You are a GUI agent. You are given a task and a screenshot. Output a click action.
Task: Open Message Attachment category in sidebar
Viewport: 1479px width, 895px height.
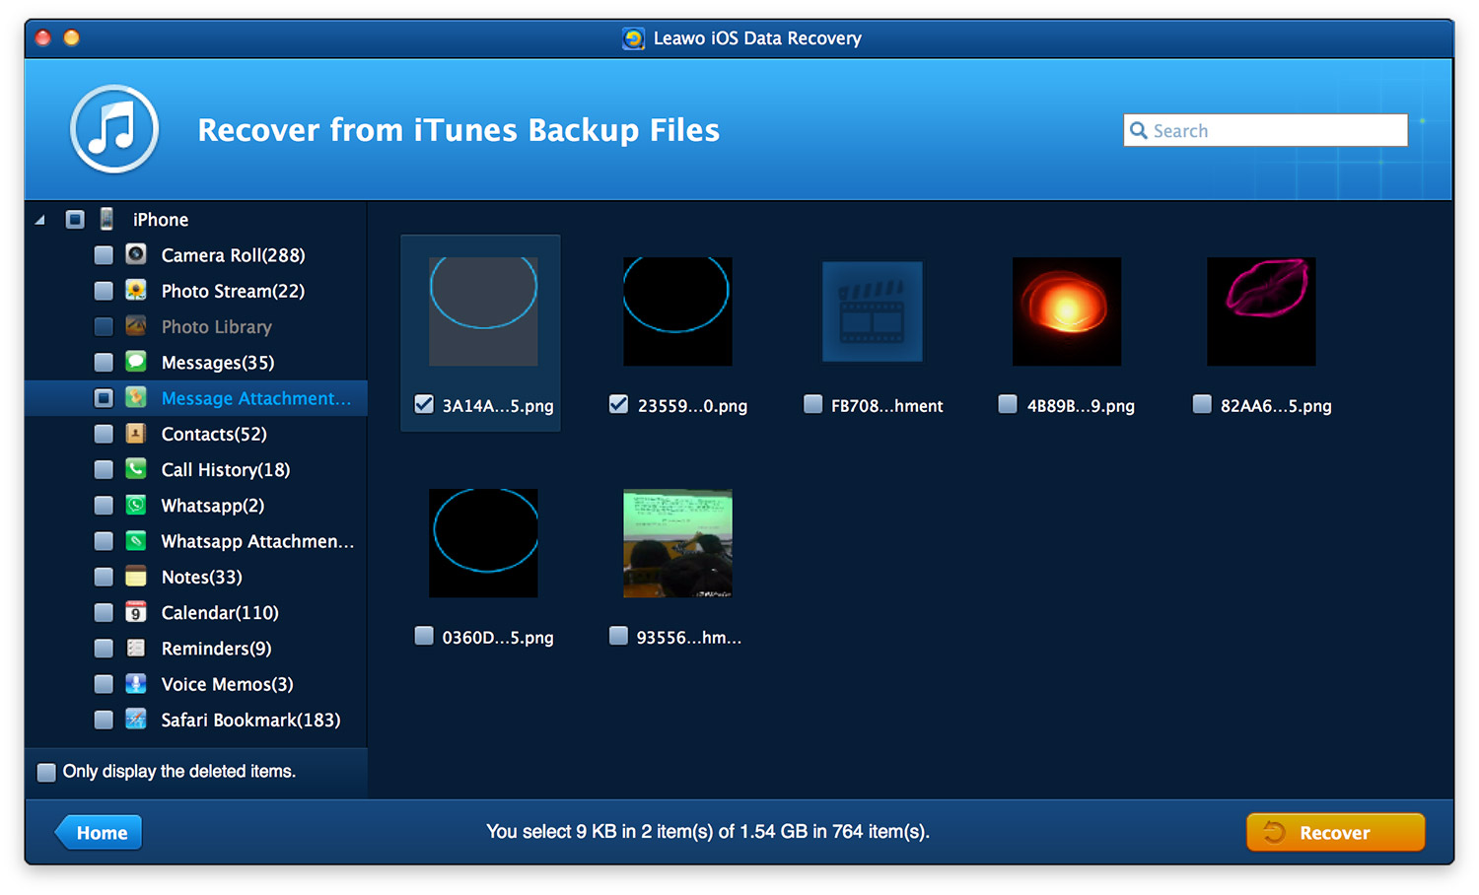(x=255, y=398)
